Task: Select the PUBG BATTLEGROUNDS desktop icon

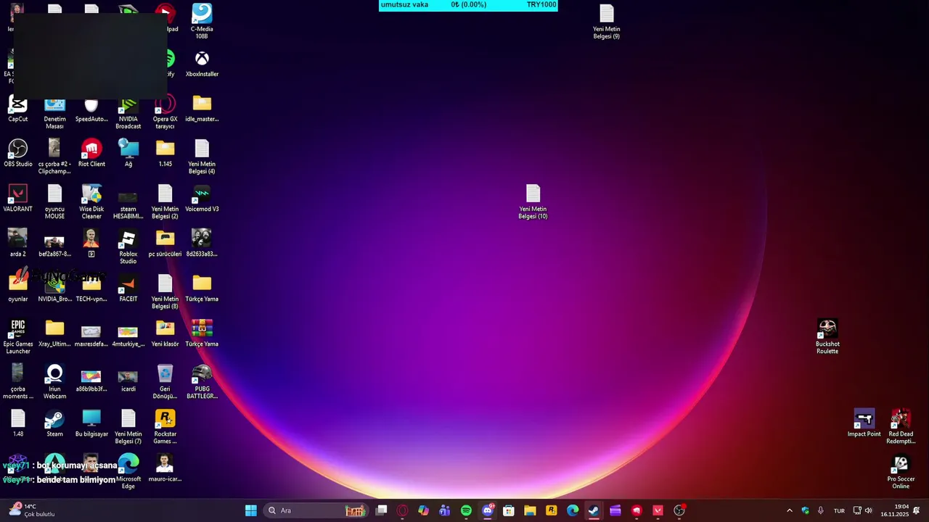Action: click(x=202, y=381)
